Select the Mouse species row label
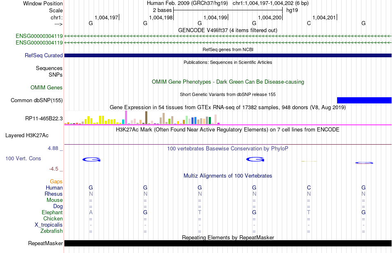 55,200
